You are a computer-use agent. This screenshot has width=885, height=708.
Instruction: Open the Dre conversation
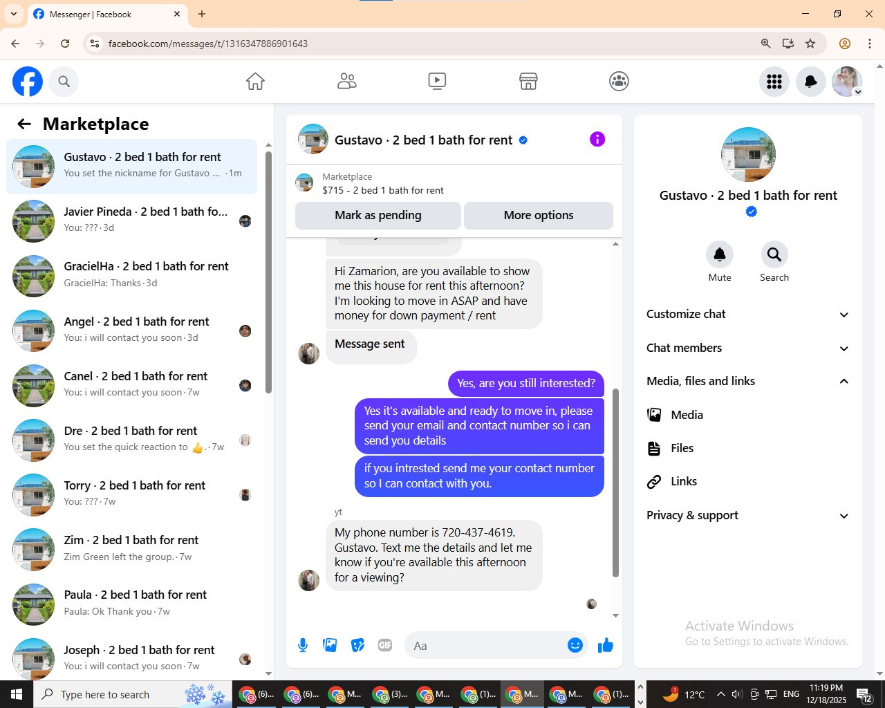[x=131, y=440]
